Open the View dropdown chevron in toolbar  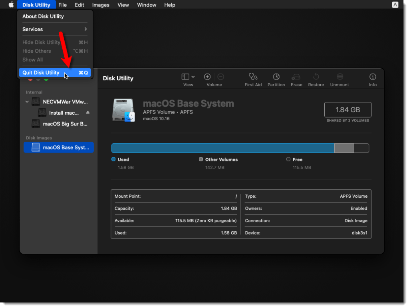coord(193,77)
